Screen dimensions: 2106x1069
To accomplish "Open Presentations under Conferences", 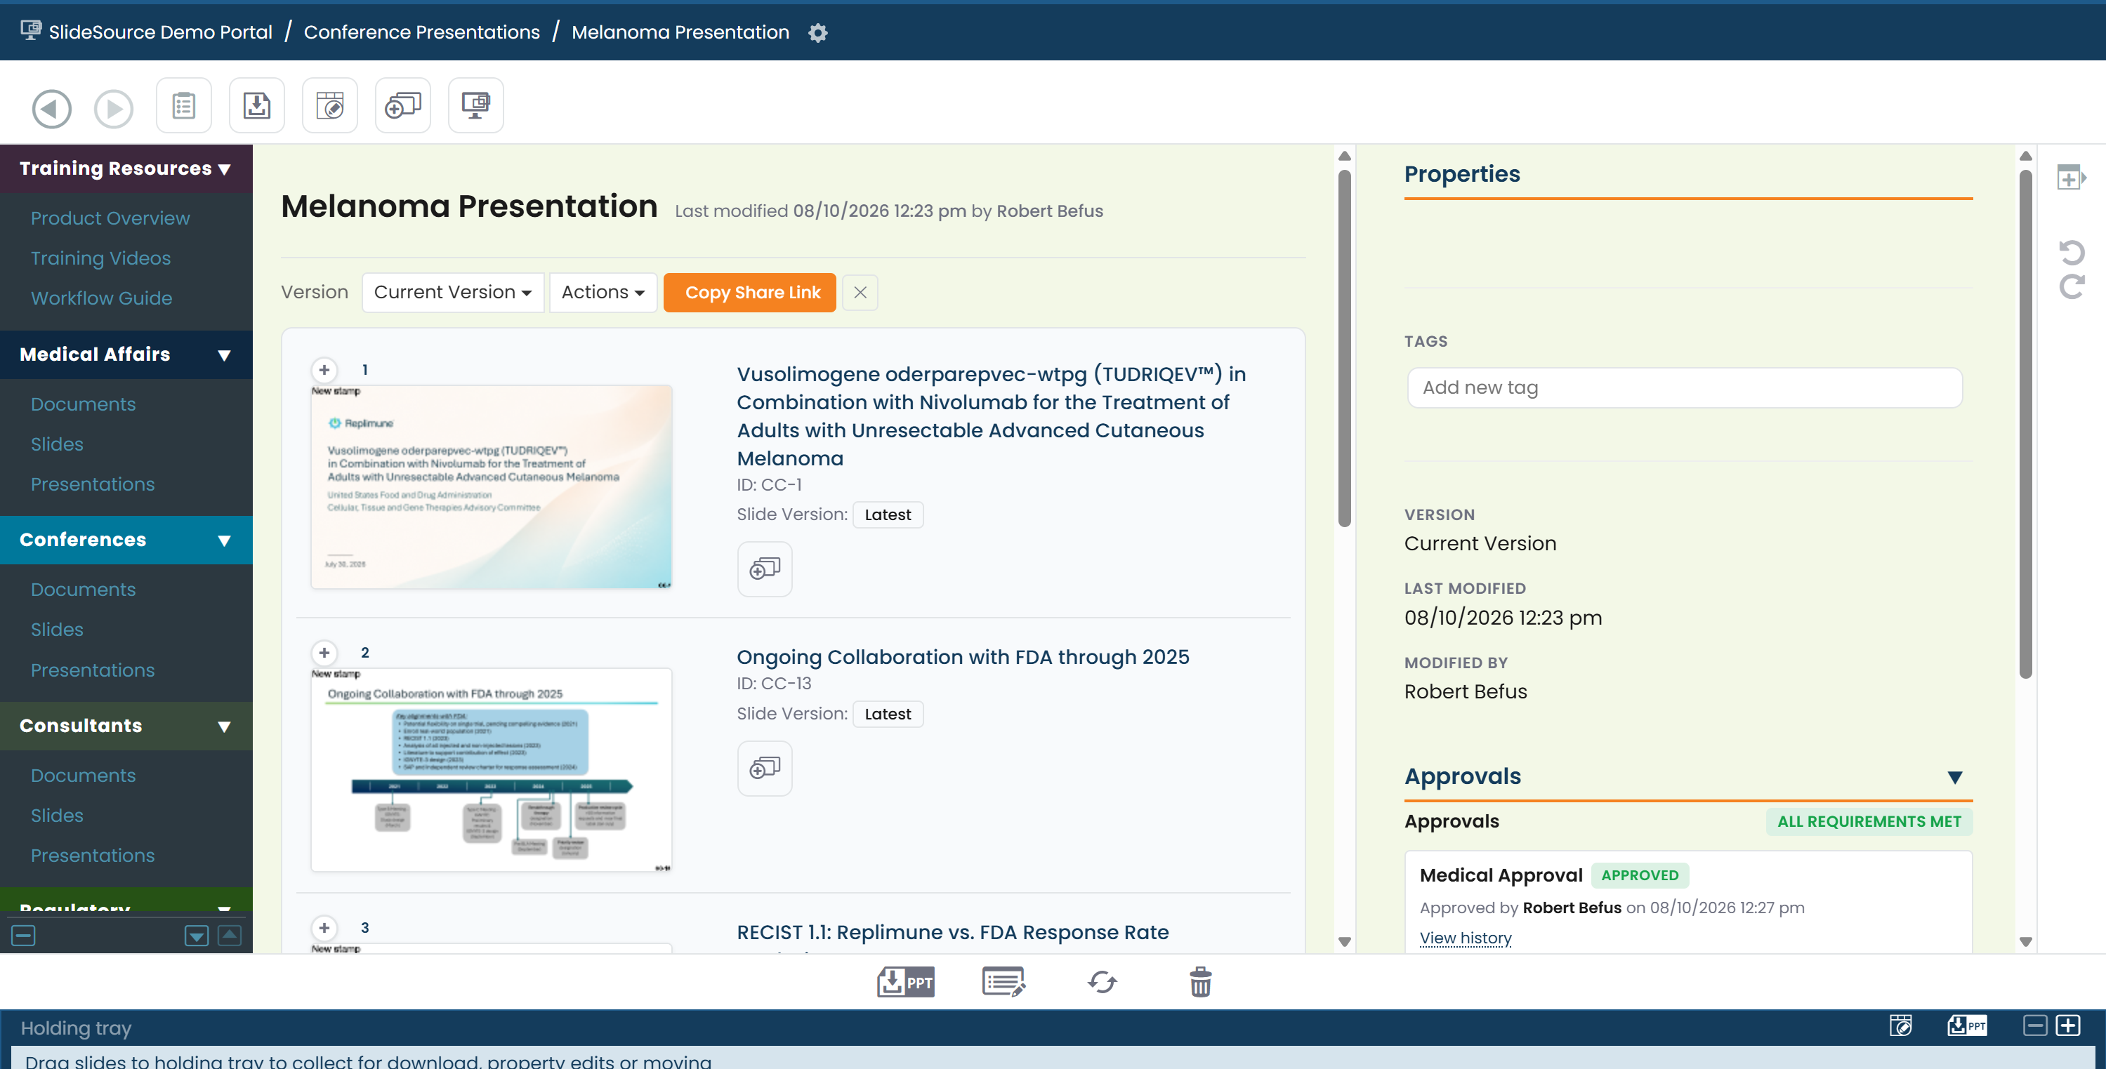I will point(93,670).
